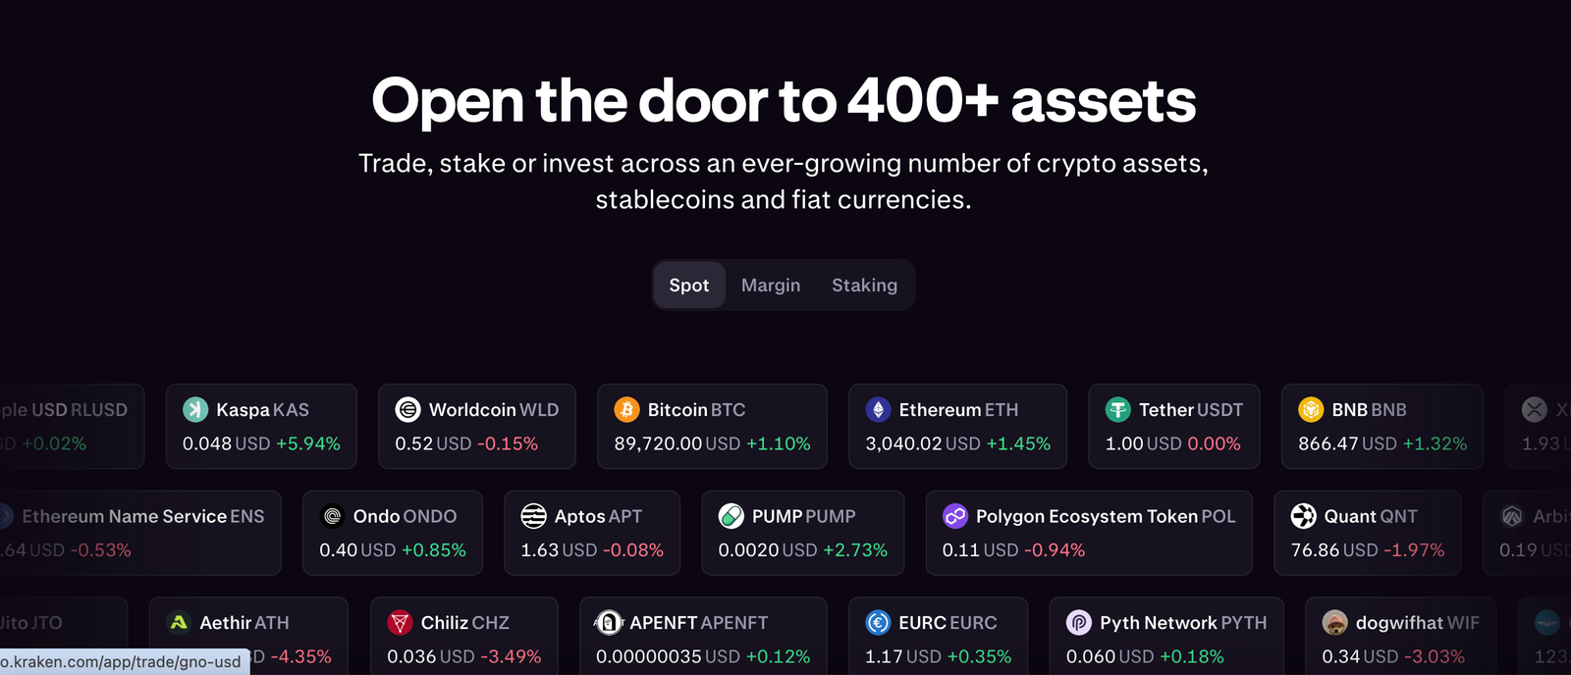Select the Spot tab
Screen dimensions: 1571x675
[688, 286]
